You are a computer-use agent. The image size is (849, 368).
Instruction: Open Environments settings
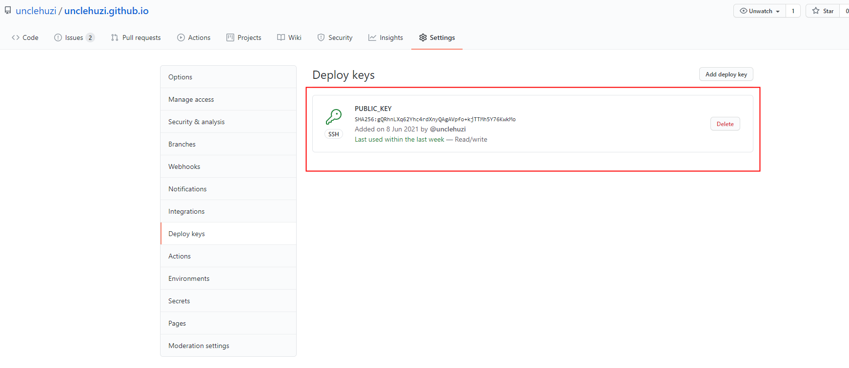(x=228, y=278)
